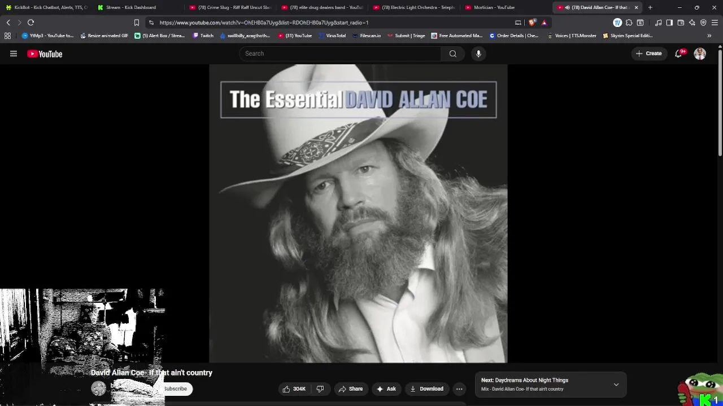The width and height of the screenshot is (723, 406).
Task: Open the TV extension icon
Action: tap(617, 23)
